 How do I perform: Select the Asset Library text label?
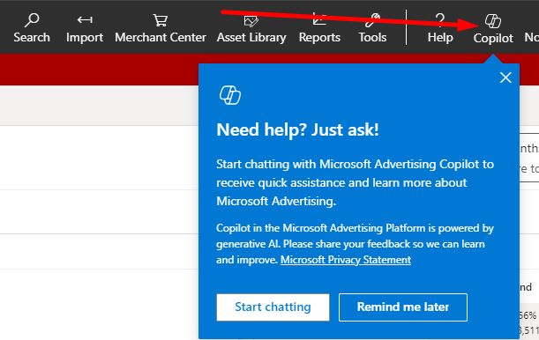(x=251, y=37)
